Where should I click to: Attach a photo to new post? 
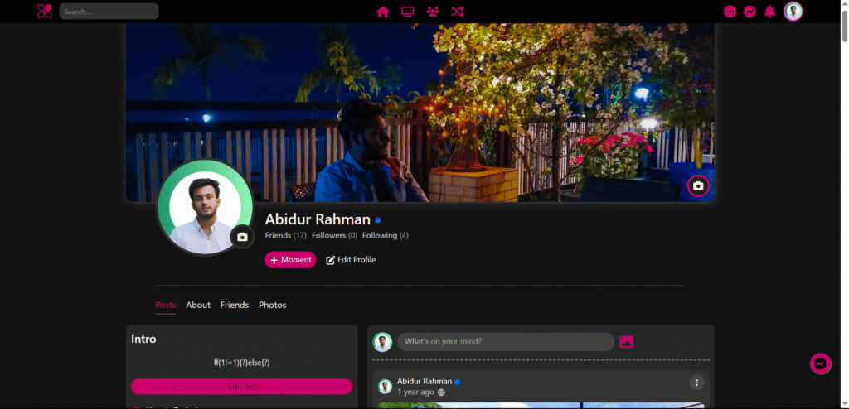point(626,342)
